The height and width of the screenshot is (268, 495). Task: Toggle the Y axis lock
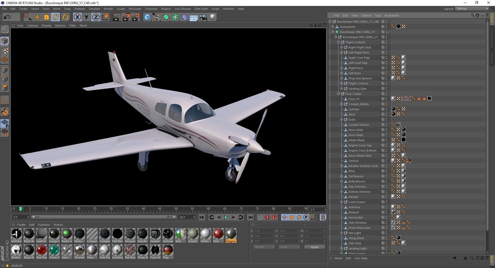coord(86,17)
